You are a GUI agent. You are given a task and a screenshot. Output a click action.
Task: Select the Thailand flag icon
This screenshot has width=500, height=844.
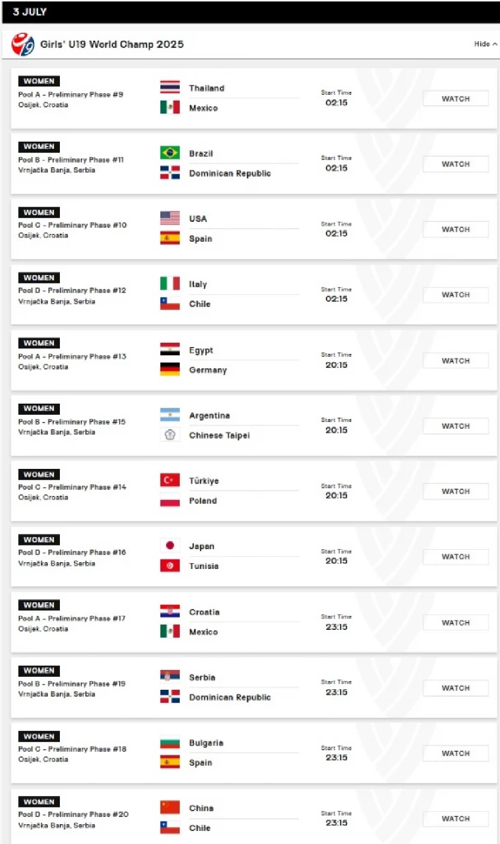tap(169, 87)
